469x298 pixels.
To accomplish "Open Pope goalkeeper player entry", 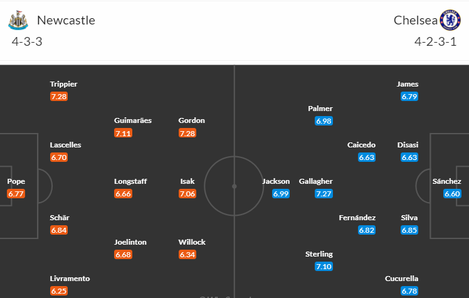I will click(x=16, y=188).
